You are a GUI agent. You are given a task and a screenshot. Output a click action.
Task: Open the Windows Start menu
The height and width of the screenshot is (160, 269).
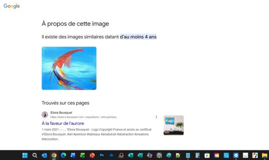click(25, 155)
